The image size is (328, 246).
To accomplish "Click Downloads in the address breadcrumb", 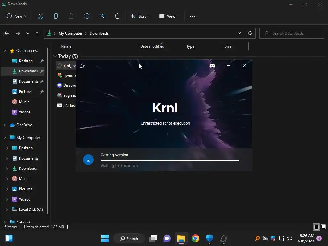I will coord(99,33).
